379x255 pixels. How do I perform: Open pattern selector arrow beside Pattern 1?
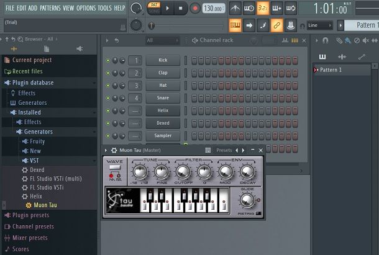tap(340, 25)
